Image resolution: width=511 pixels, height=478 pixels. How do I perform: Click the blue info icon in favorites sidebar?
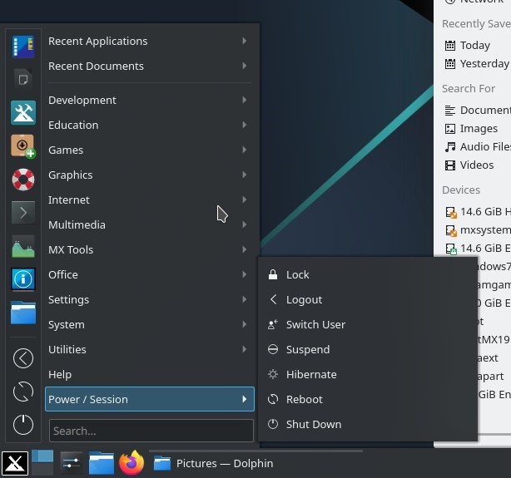(x=23, y=279)
